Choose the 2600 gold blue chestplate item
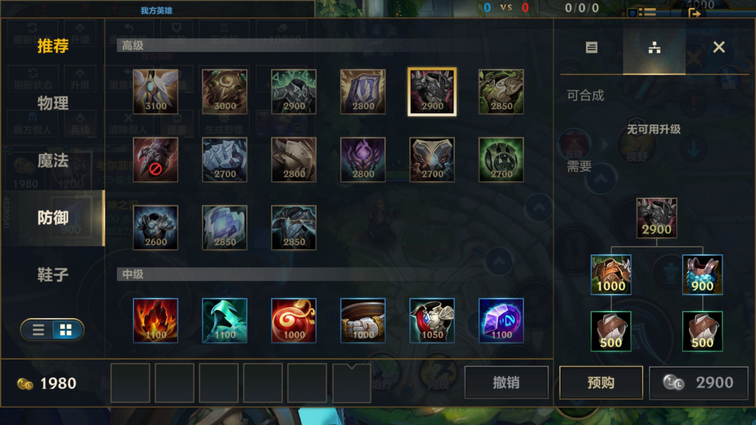 (x=156, y=227)
